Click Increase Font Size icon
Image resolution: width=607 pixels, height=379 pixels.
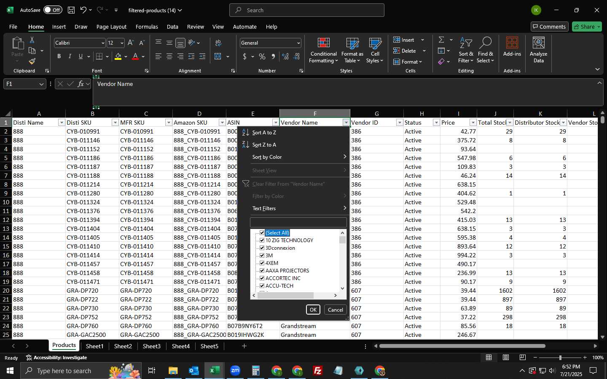pos(131,43)
